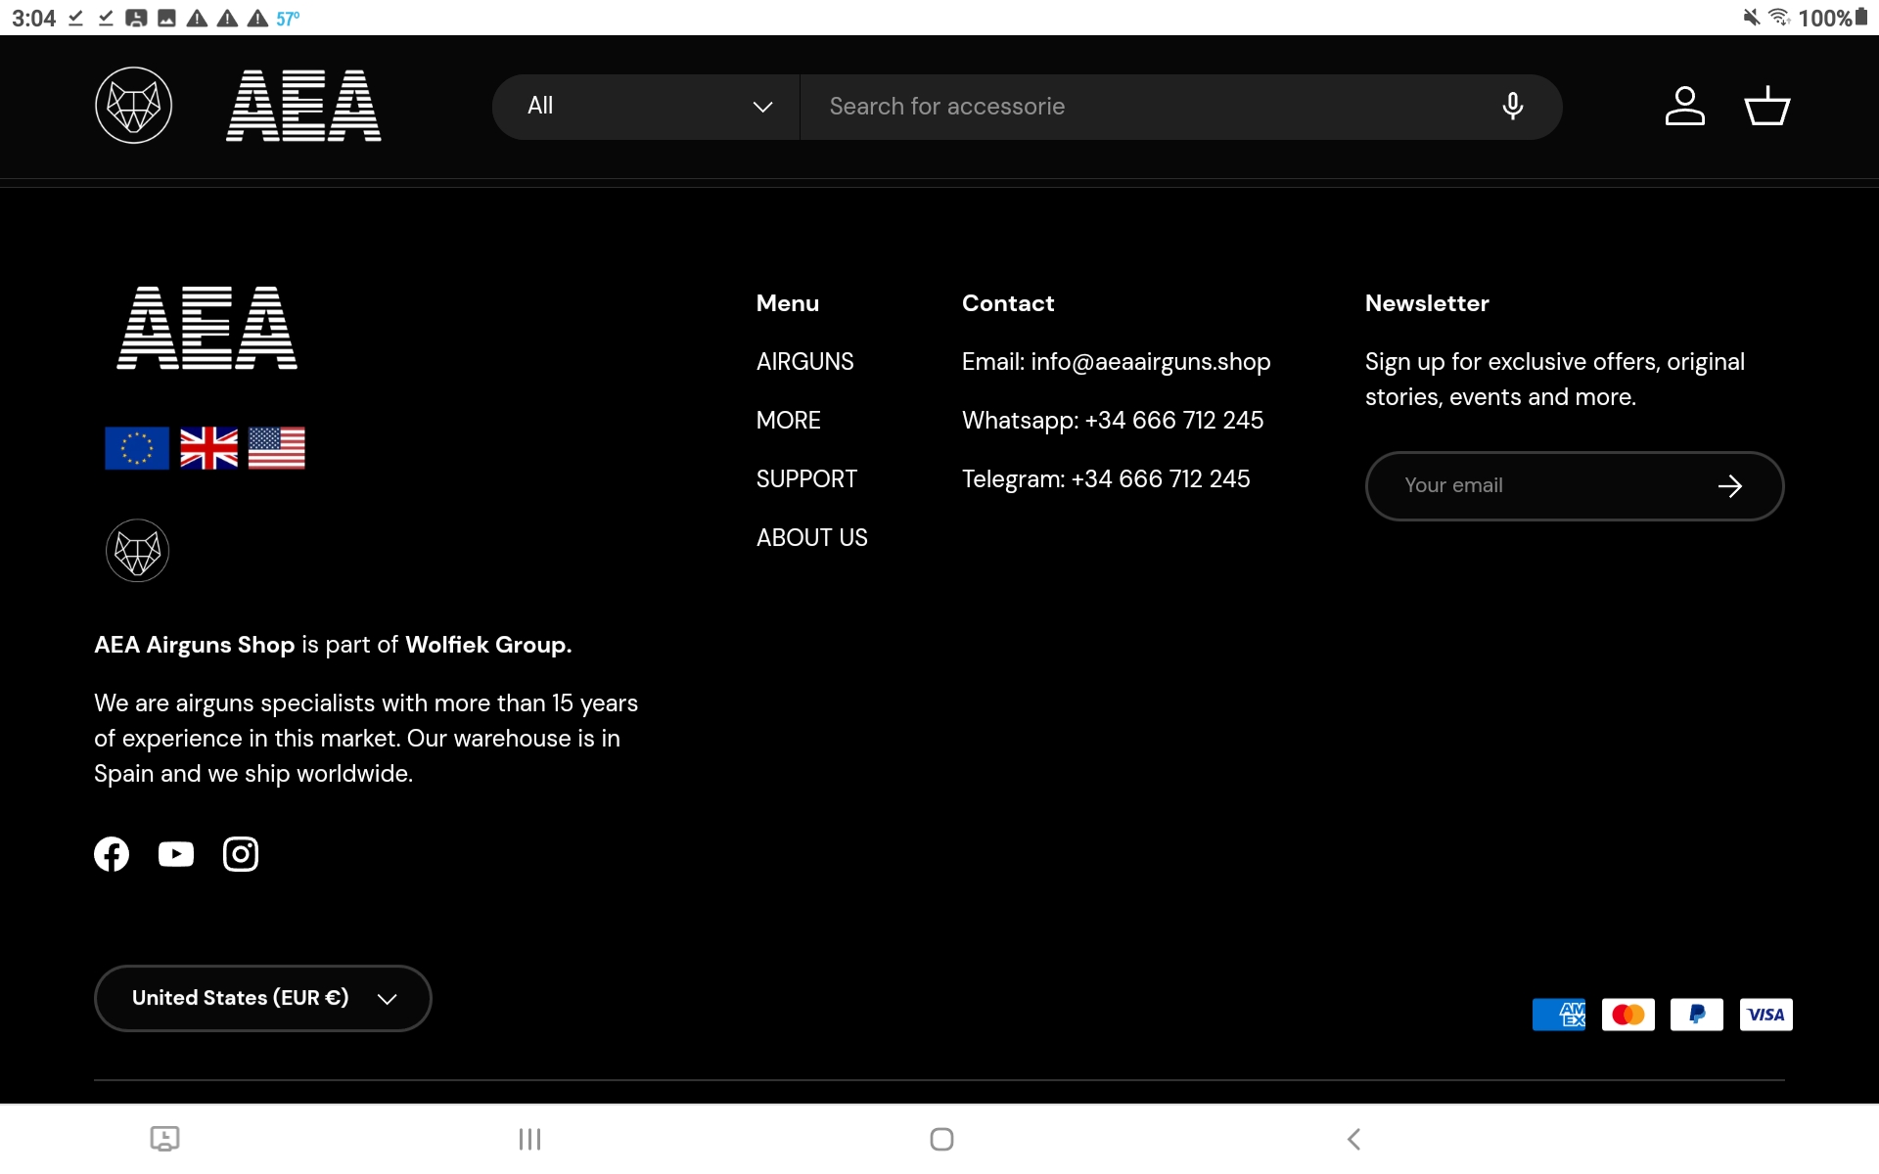Open the SUPPORT footer menu link
The width and height of the screenshot is (1879, 1174).
tap(806, 479)
